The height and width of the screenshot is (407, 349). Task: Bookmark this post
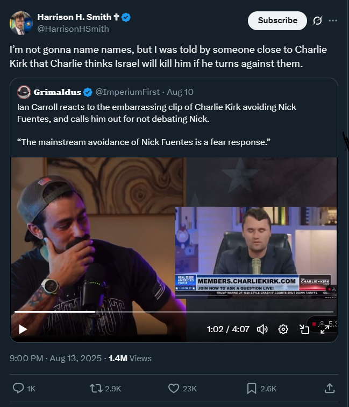click(x=251, y=388)
